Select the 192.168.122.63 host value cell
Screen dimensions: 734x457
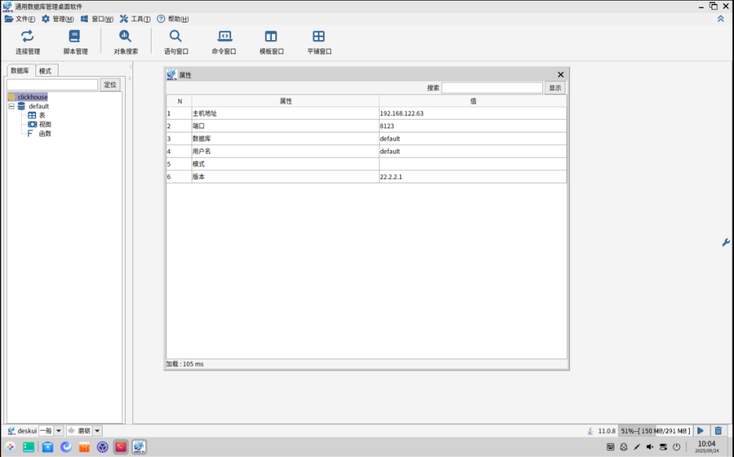[x=473, y=113]
